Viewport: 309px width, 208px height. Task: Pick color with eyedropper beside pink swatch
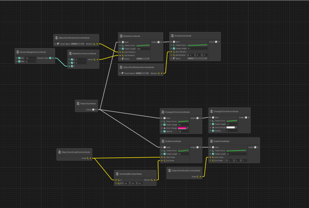coord(187,128)
